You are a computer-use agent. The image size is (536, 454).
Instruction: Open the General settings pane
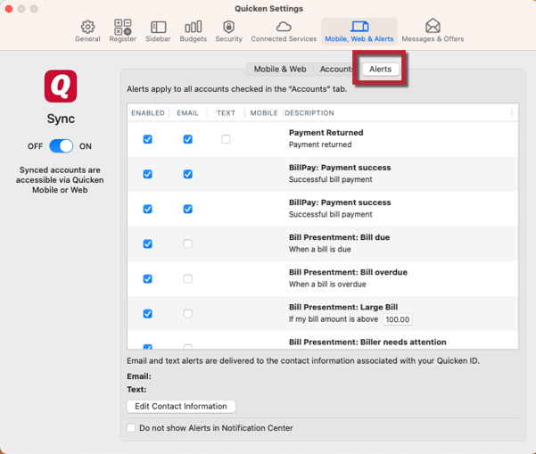pos(87,31)
